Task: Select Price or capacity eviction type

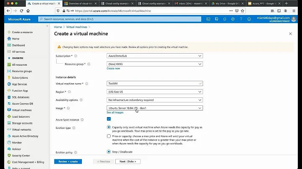Action: click(109, 136)
